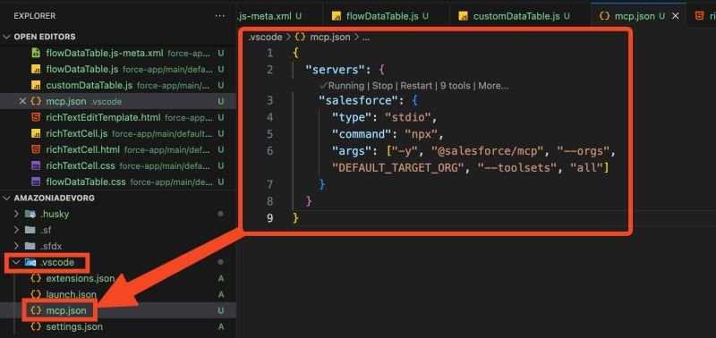This screenshot has width=716, height=338.
Task: Click Stop in the server code lens
Action: click(382, 86)
